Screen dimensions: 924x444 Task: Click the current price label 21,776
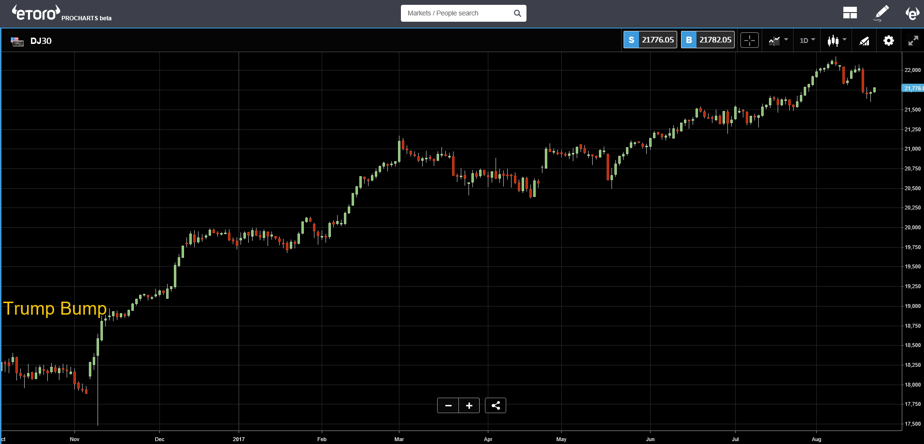pos(913,88)
